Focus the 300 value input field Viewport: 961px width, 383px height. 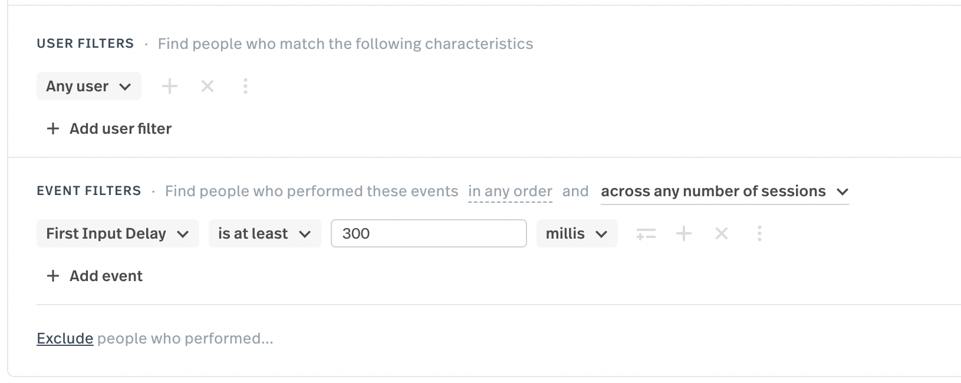click(429, 234)
